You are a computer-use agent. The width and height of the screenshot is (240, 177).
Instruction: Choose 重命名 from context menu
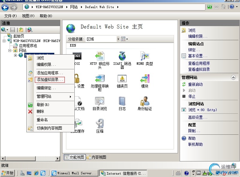42,120
